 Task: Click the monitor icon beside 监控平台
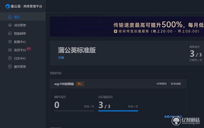(x=10, y=50)
